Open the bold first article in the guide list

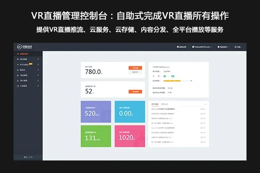(163, 109)
